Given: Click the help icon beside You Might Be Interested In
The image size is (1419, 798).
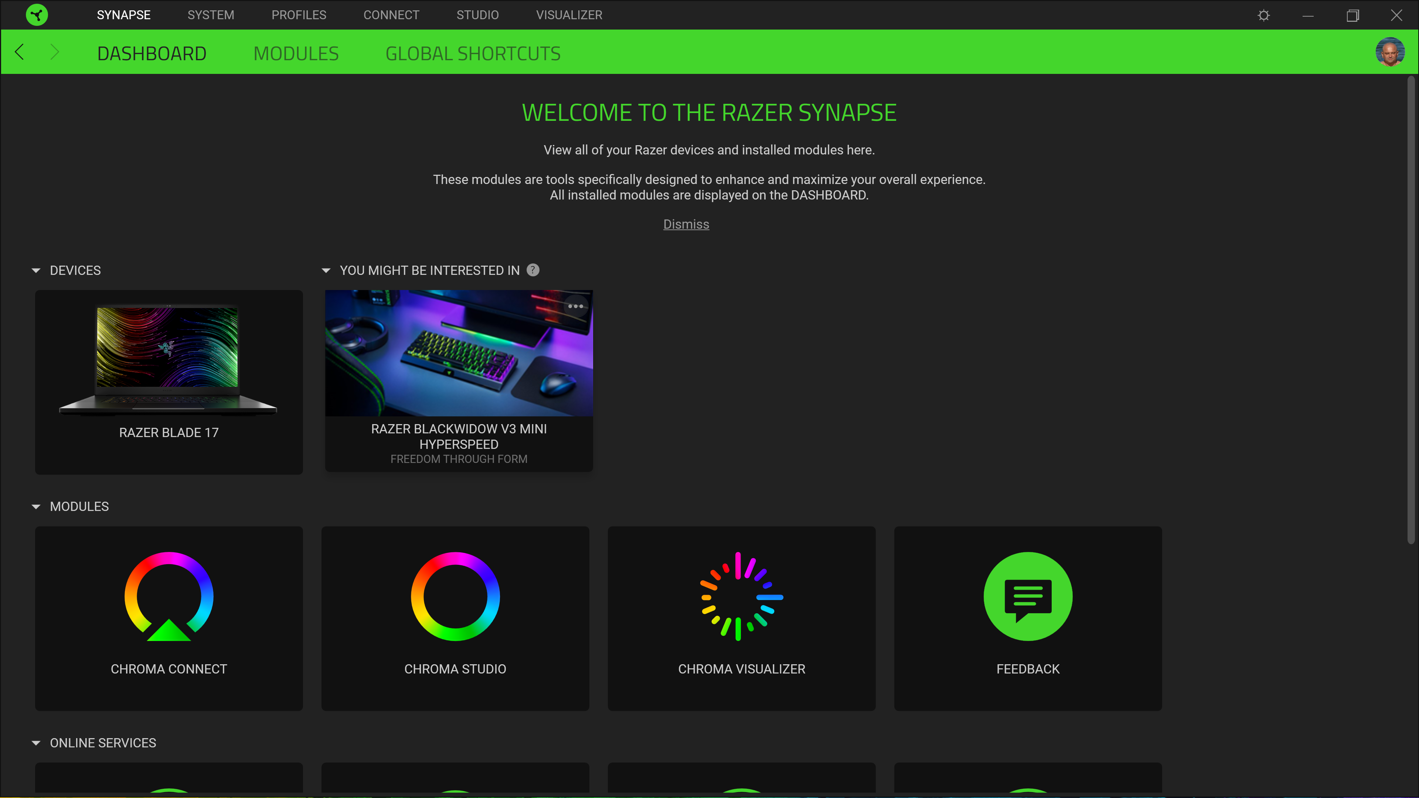Looking at the screenshot, I should (x=532, y=270).
